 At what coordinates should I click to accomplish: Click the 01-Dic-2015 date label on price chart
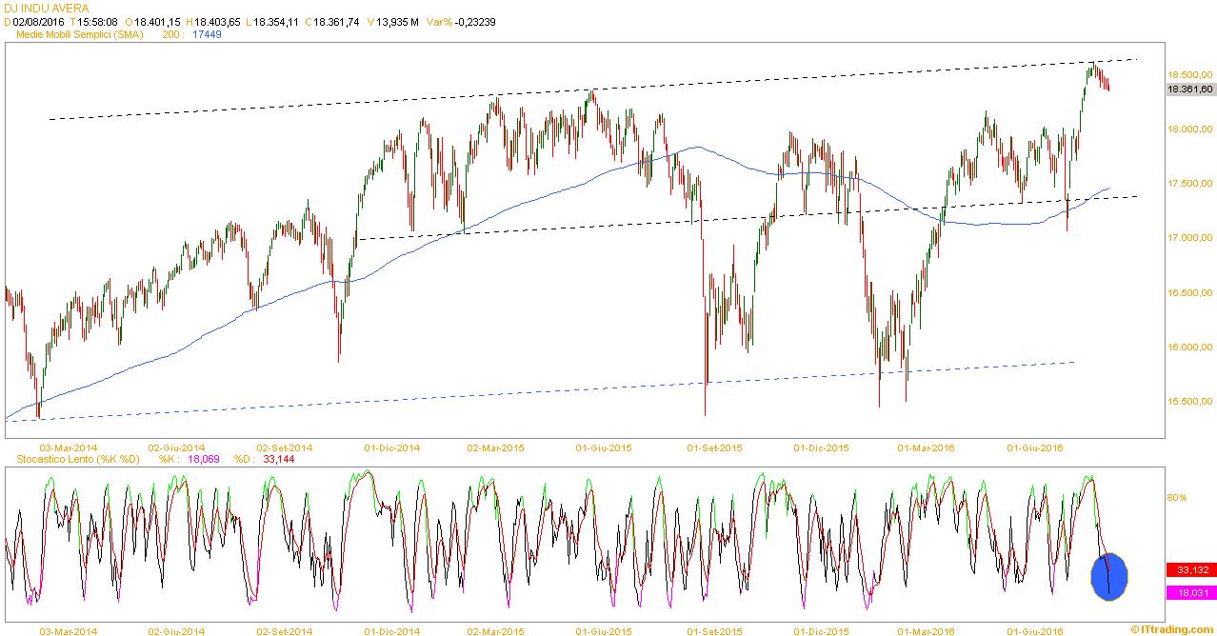click(x=821, y=447)
